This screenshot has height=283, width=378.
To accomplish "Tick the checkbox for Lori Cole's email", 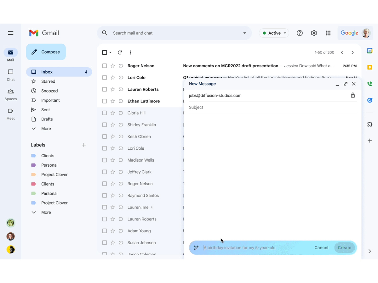I will (105, 78).
